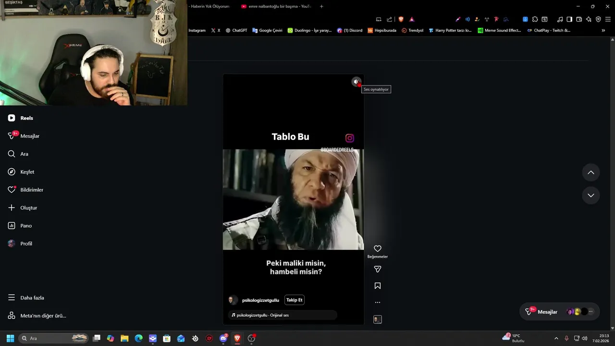Viewport: 615px width, 346px height.
Task: Click Oluştur to create a post
Action: tap(23, 208)
